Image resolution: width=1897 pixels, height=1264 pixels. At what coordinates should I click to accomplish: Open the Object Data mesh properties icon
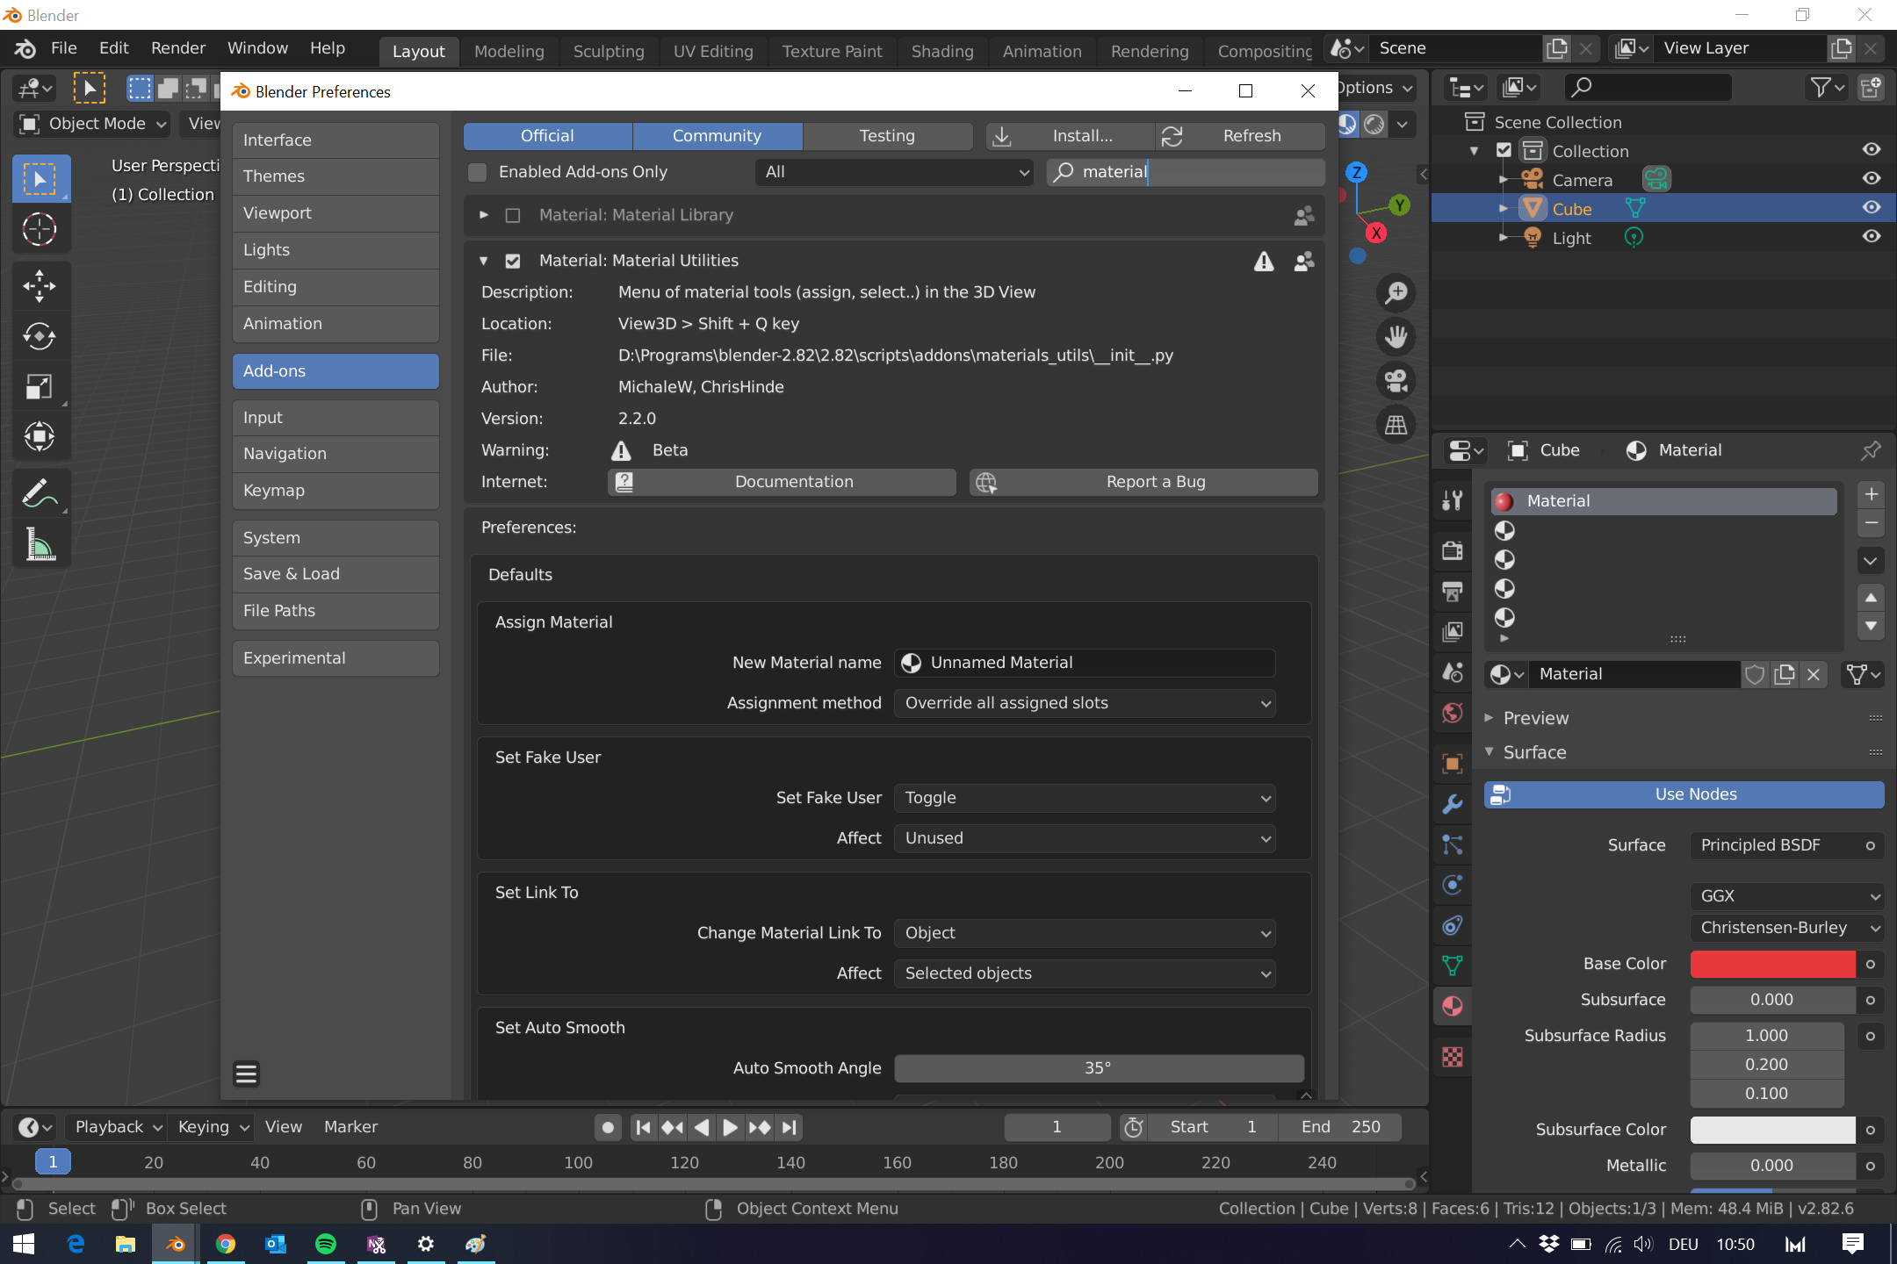[x=1453, y=966]
